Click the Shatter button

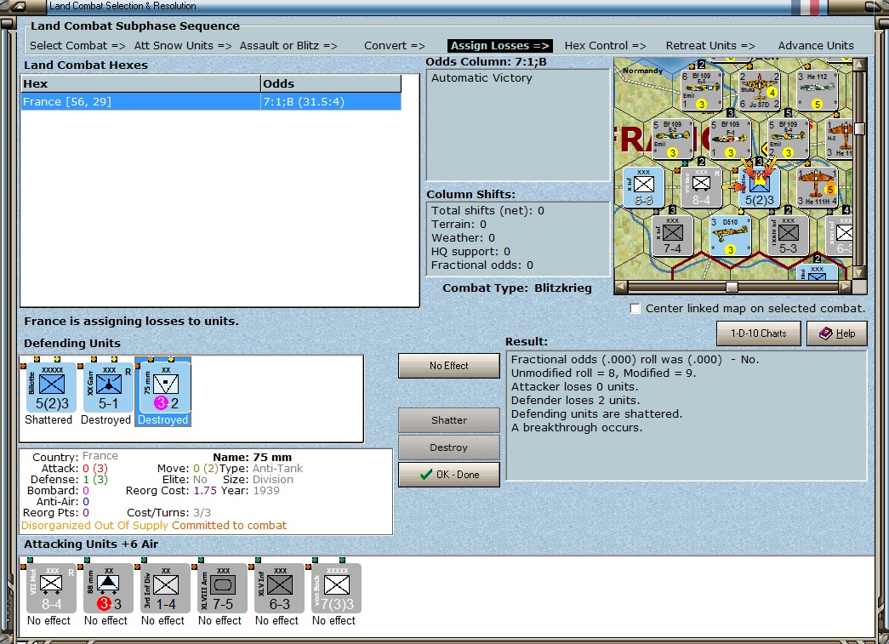(x=449, y=420)
